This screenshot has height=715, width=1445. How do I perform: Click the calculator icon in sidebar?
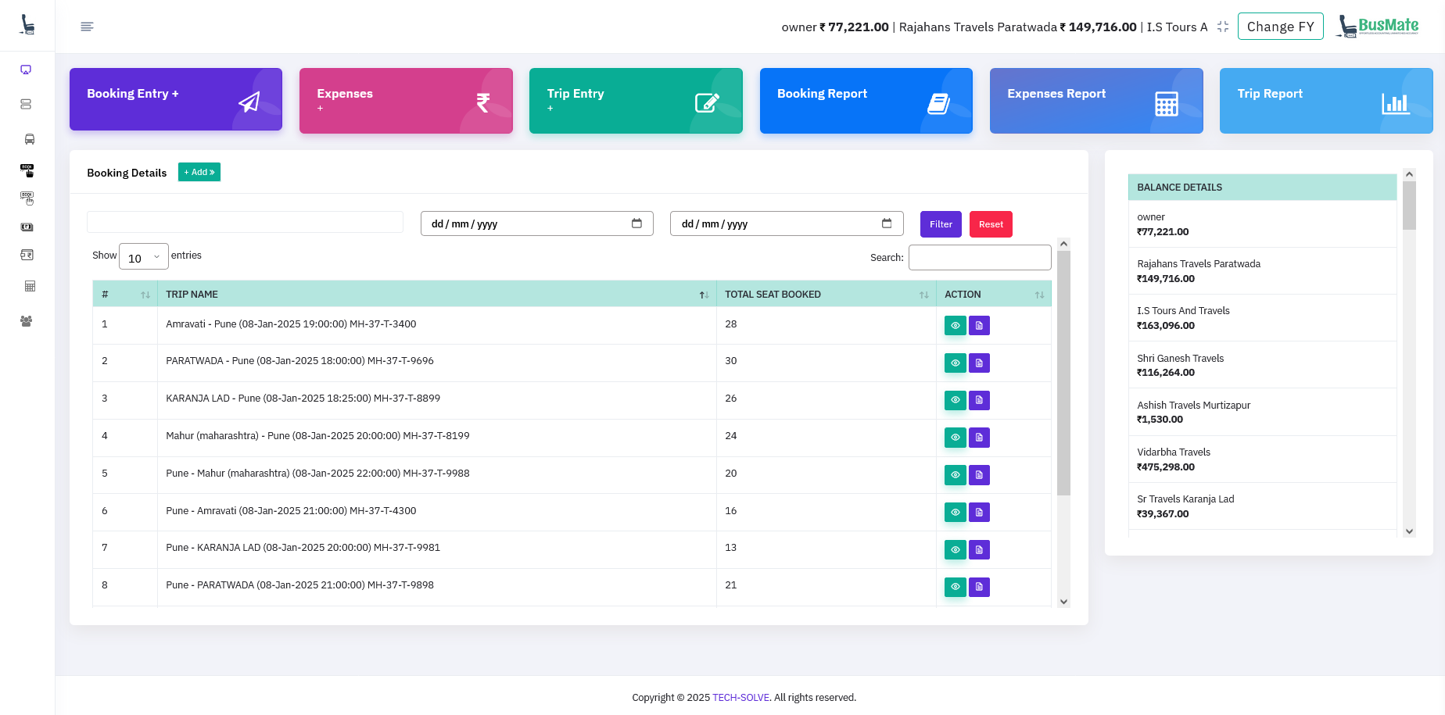30,286
